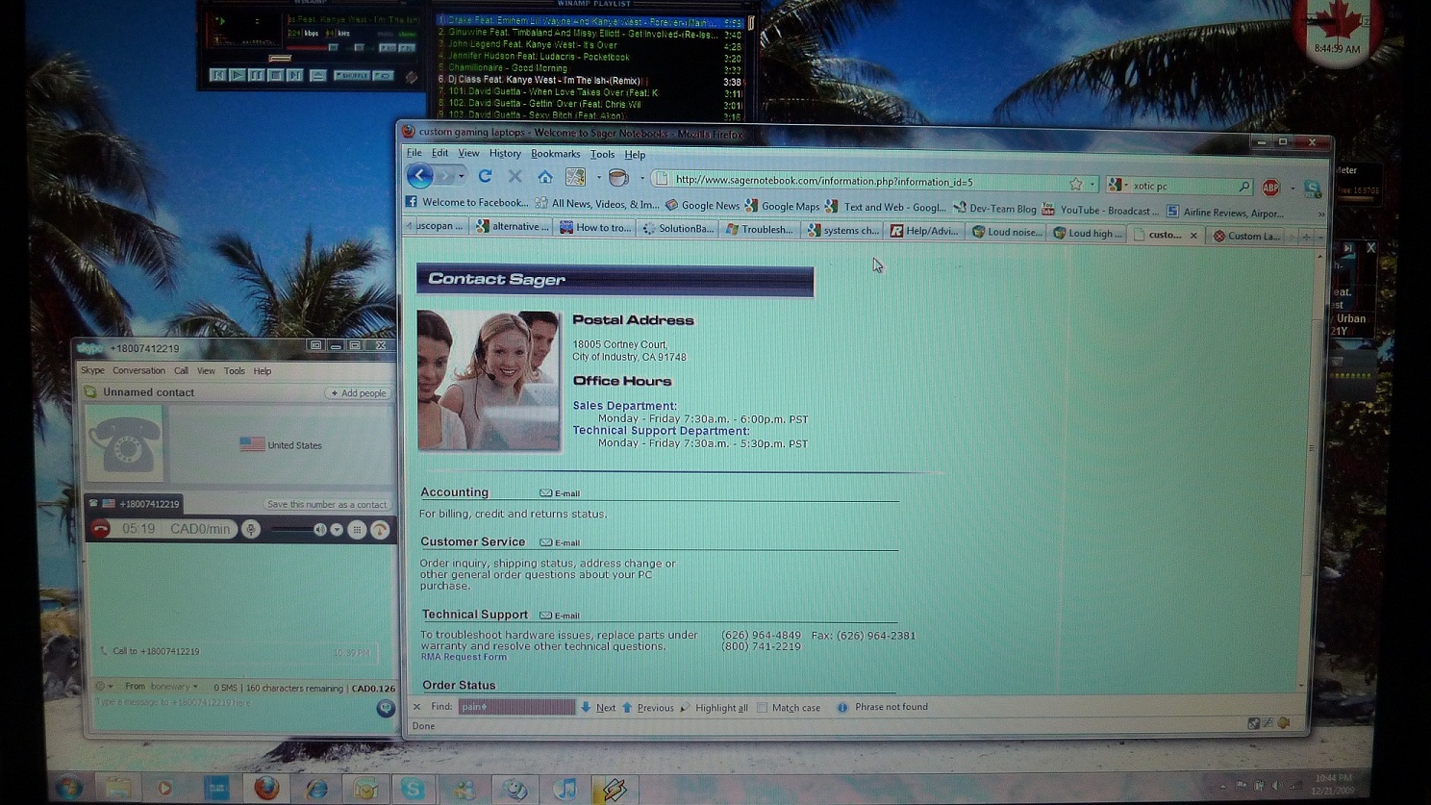Open the RMA Request Form link

click(463, 657)
